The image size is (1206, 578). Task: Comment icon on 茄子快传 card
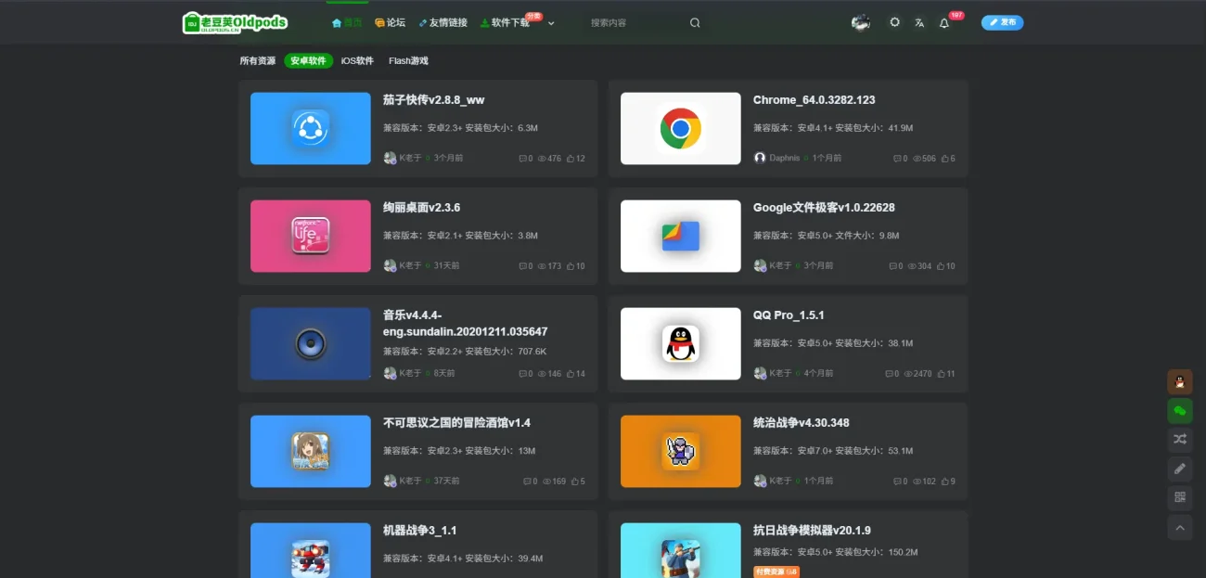(x=522, y=159)
